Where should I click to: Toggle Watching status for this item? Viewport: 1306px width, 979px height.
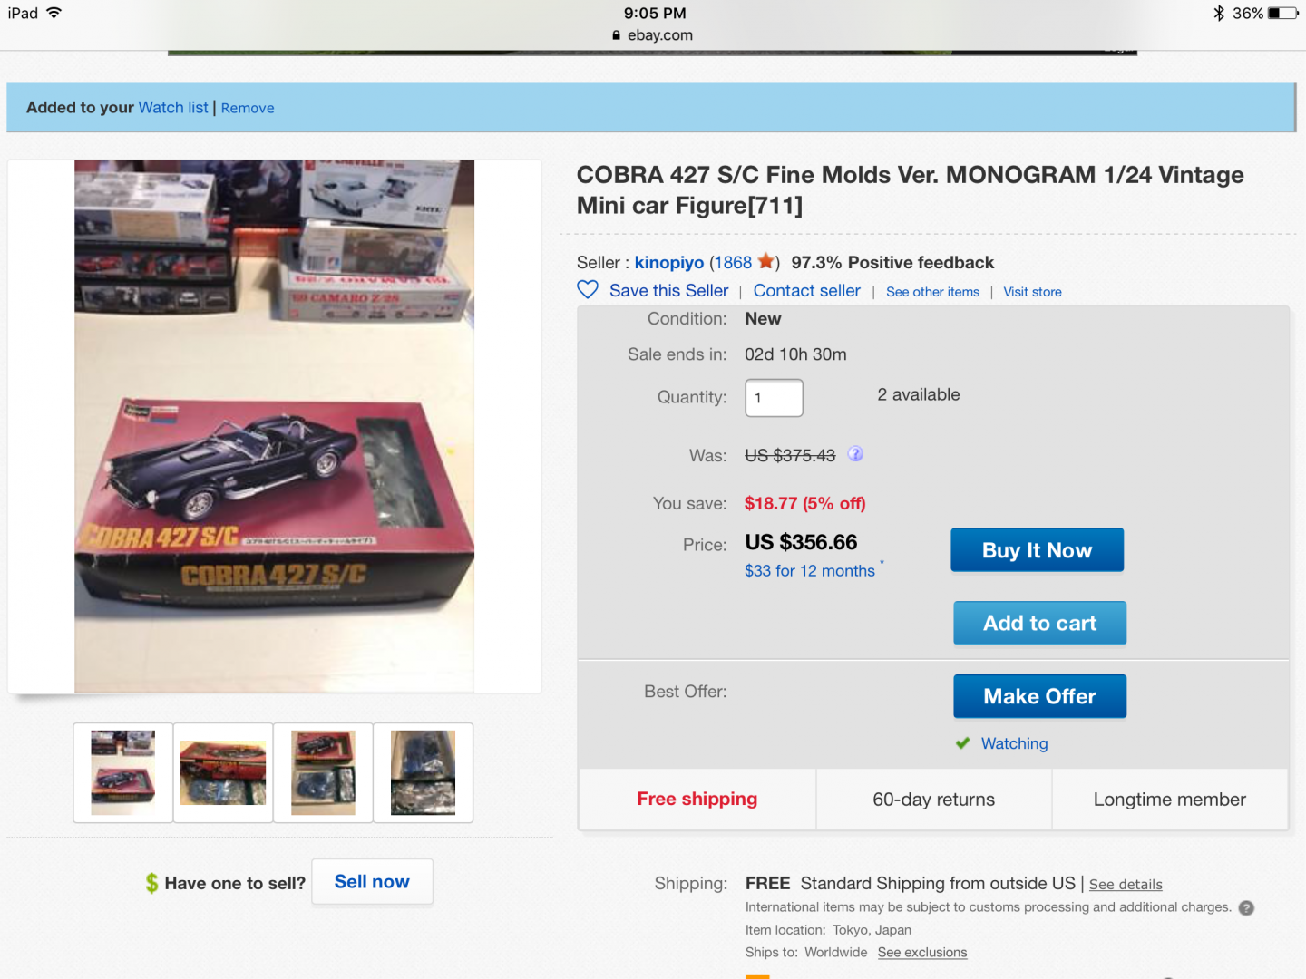pyautogui.click(x=1014, y=743)
